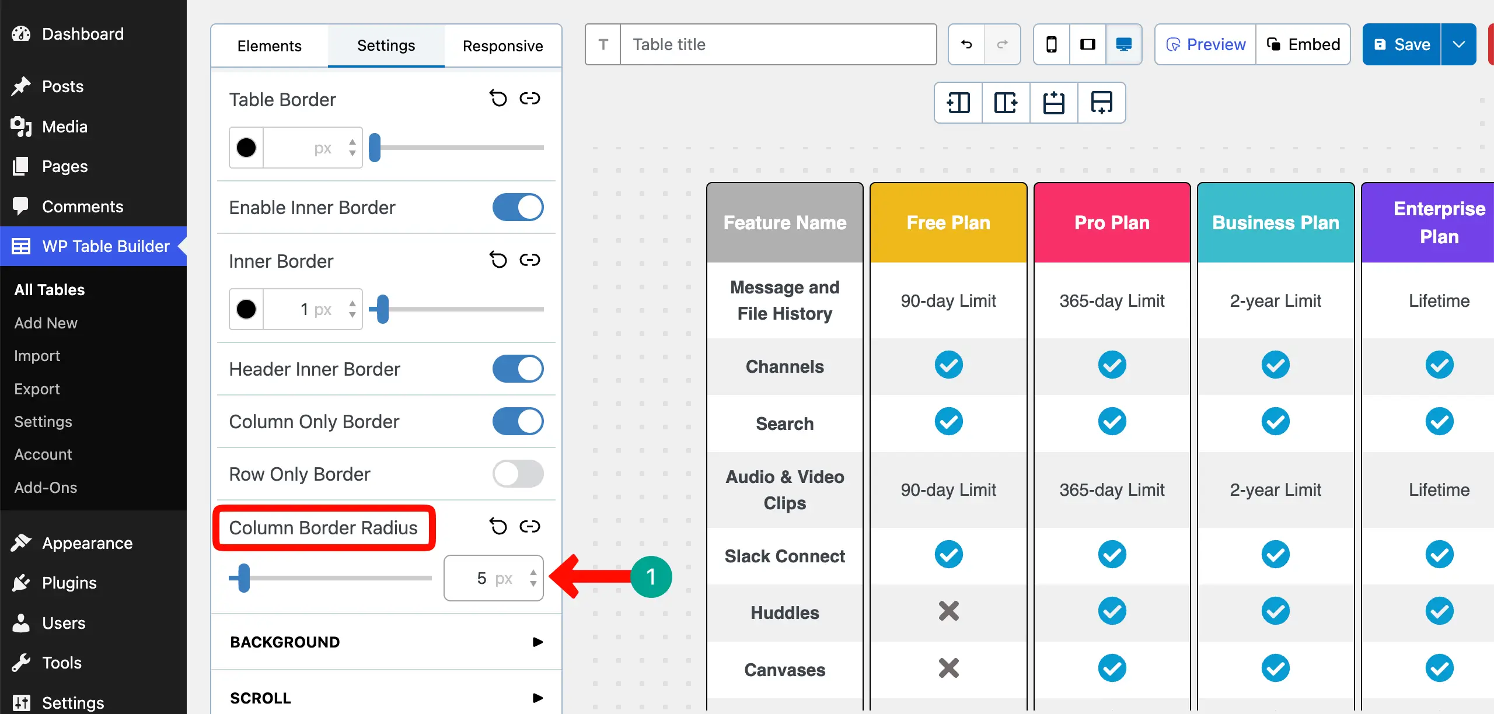This screenshot has width=1494, height=714.
Task: Click insert row above icon
Action: click(1054, 103)
